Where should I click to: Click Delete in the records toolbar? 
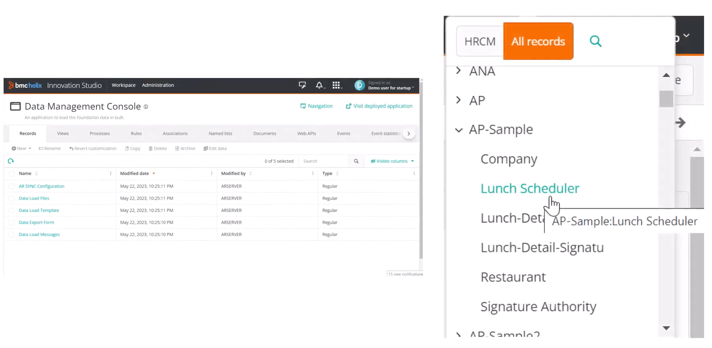click(158, 148)
